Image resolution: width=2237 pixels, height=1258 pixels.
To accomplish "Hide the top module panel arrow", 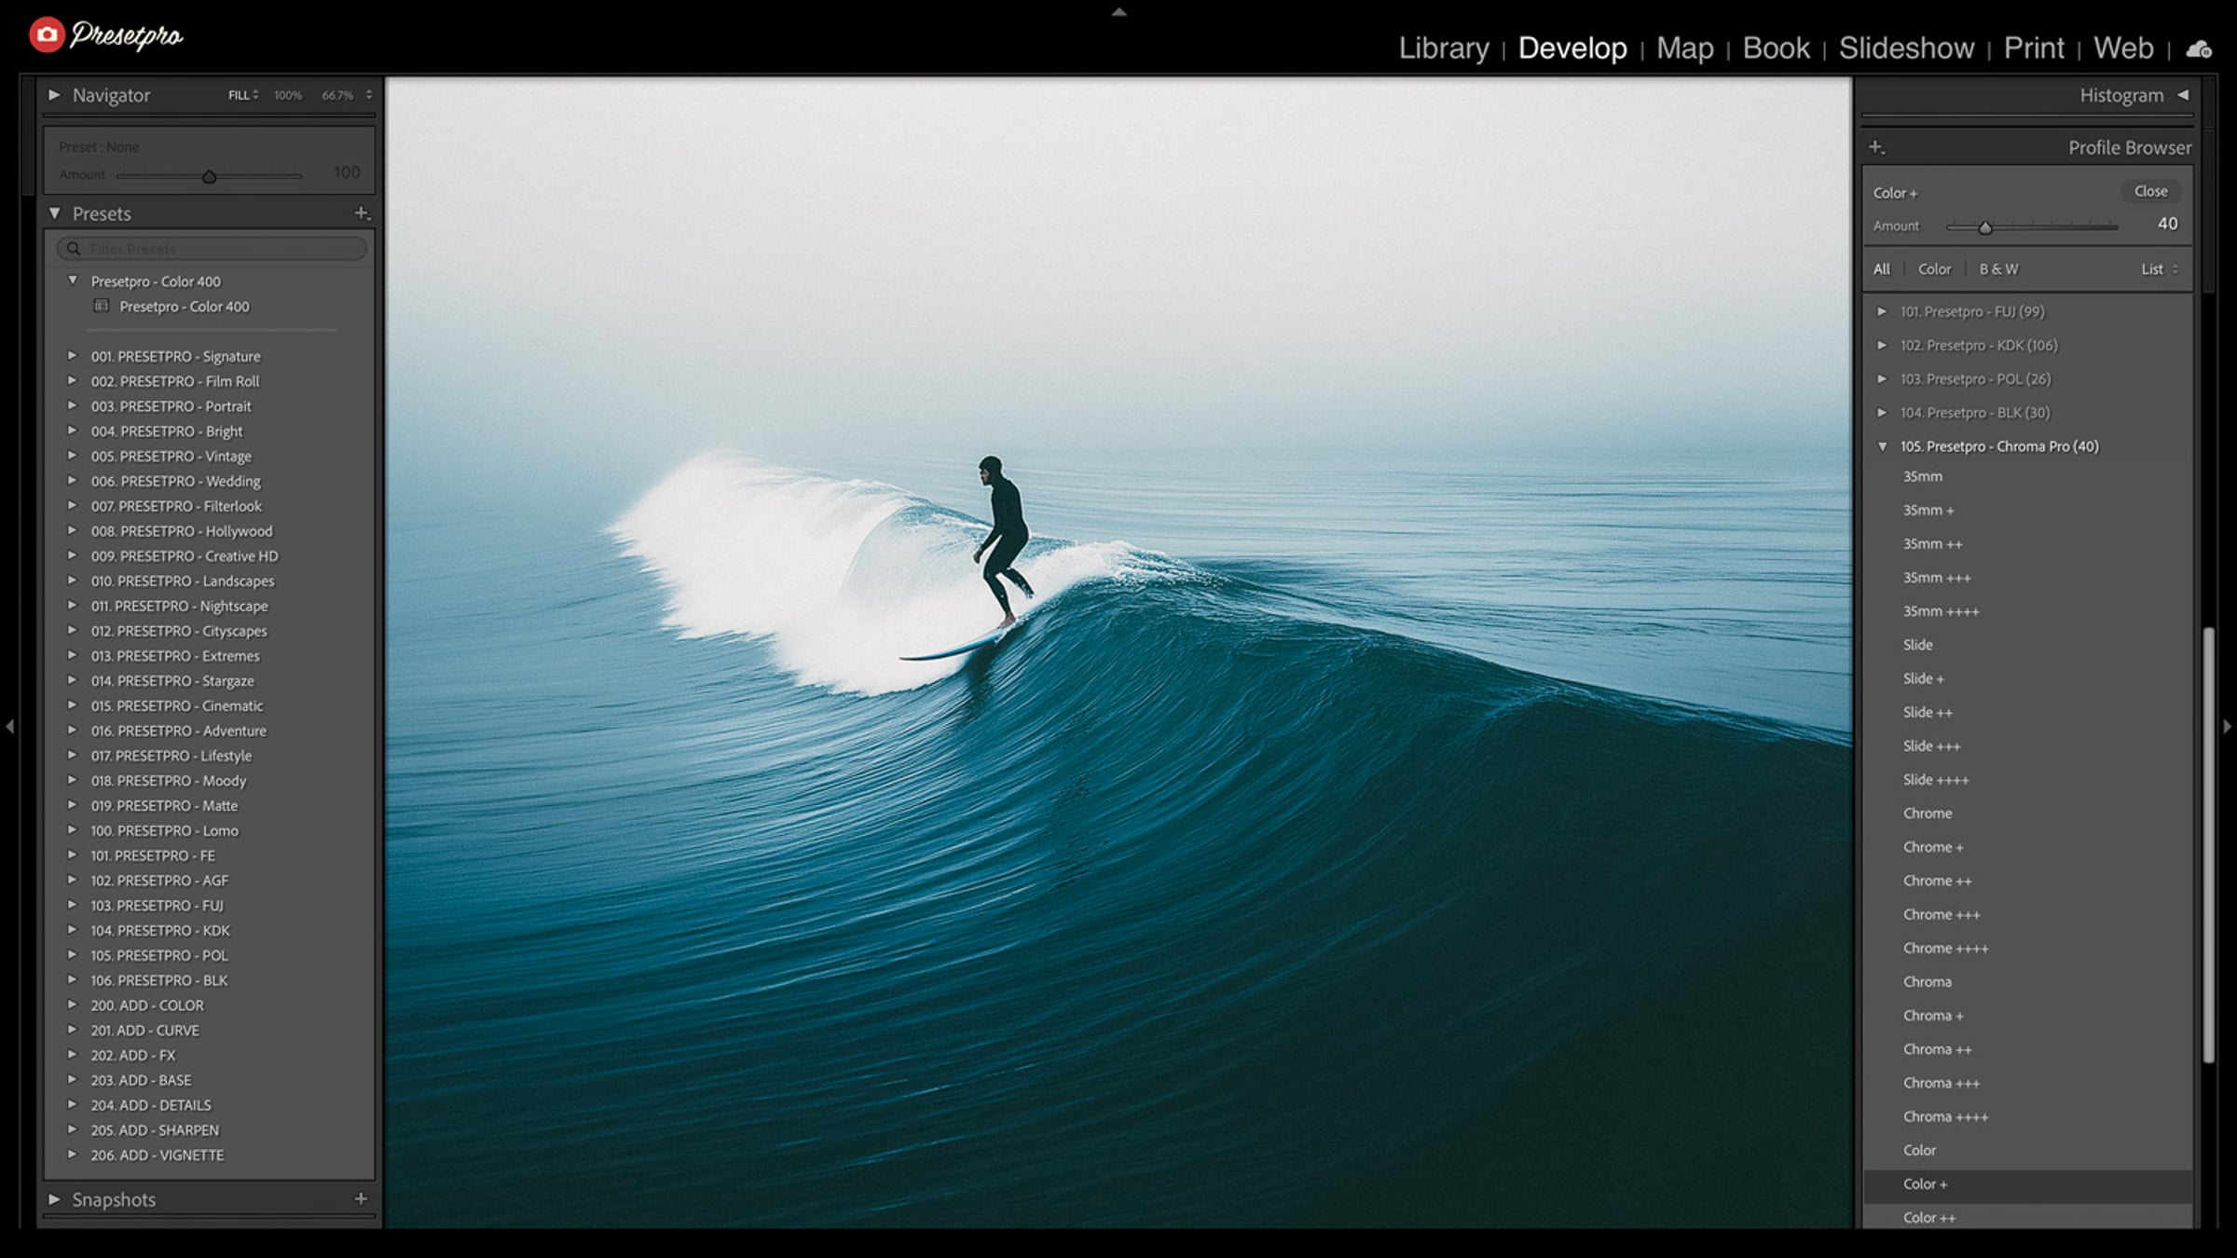I will point(1119,12).
